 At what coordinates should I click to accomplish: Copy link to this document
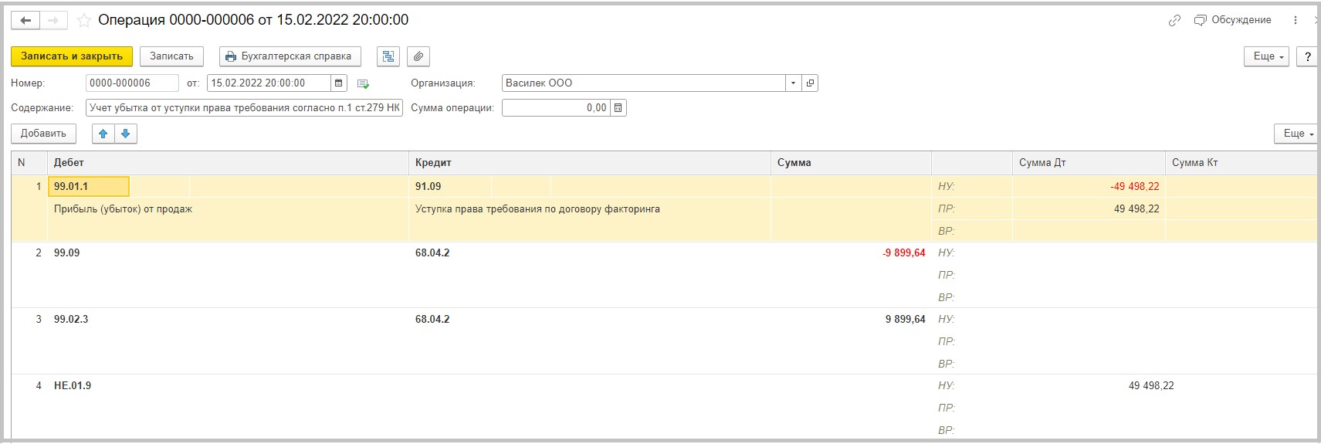[x=1174, y=21]
